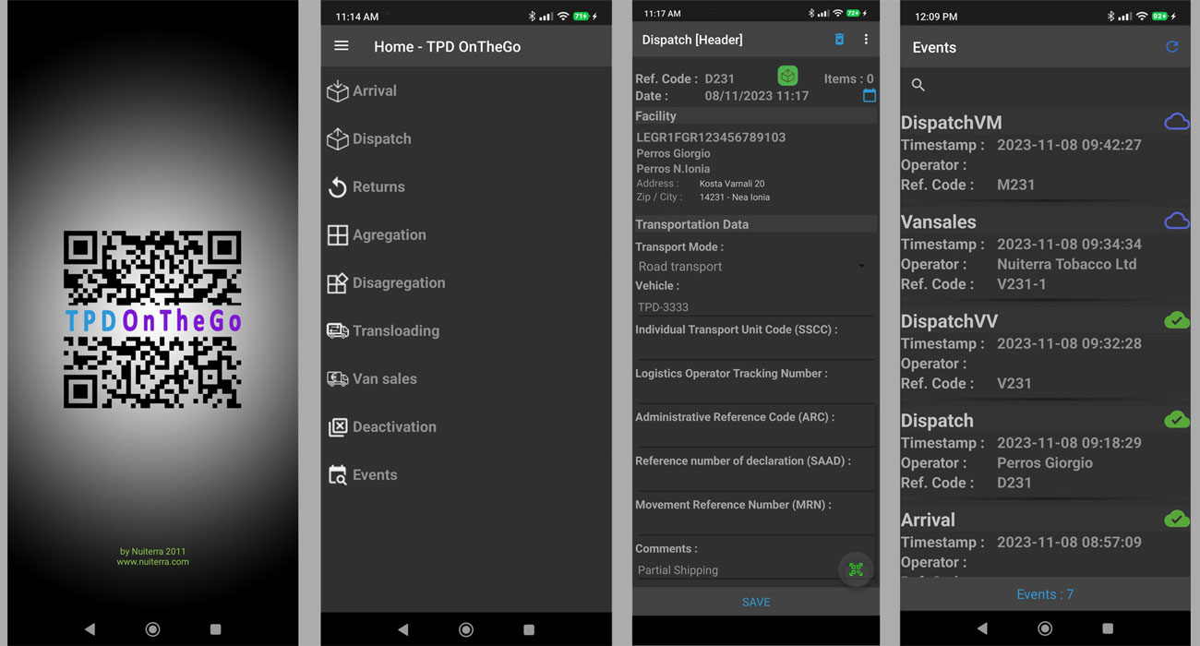
Task: Choose the Agregation menu item
Action: click(x=466, y=234)
